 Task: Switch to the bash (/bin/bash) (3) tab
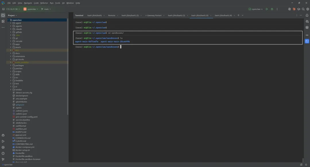pos(176,15)
